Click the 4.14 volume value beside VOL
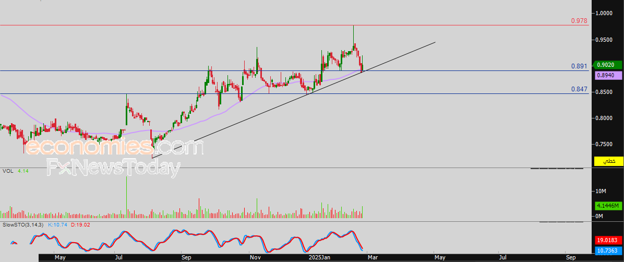 (22, 171)
